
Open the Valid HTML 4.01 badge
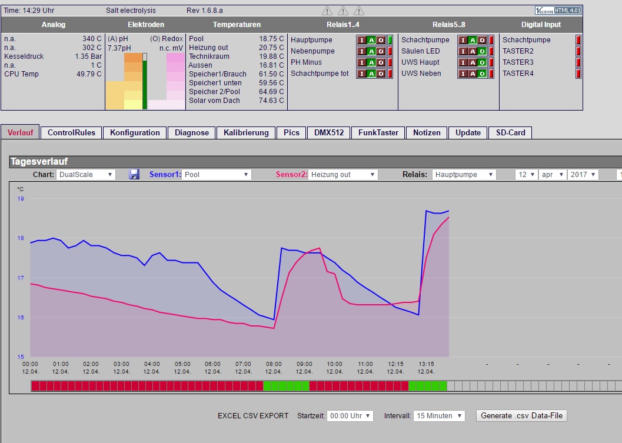(x=558, y=11)
